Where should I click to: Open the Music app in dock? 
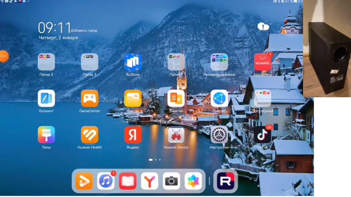(106, 181)
